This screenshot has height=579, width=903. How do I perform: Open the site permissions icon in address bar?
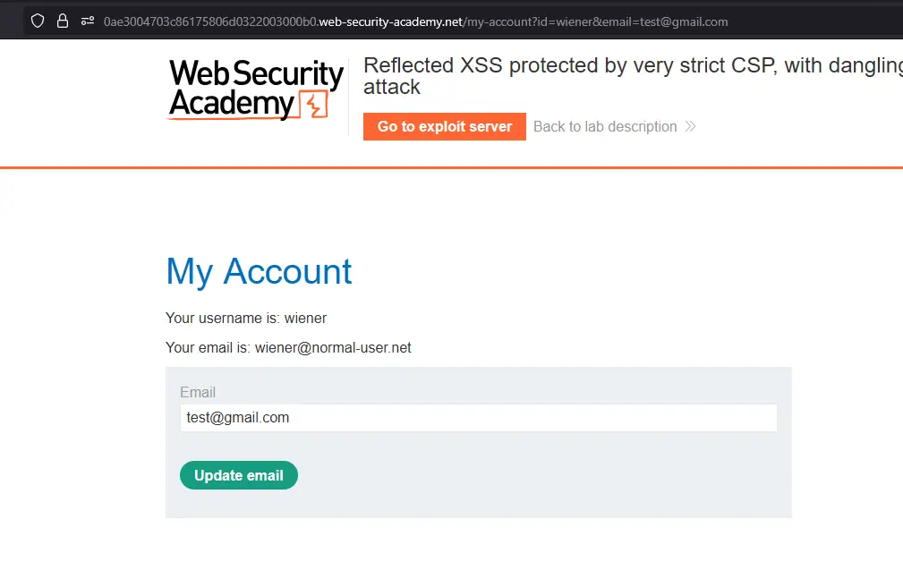pos(88,21)
